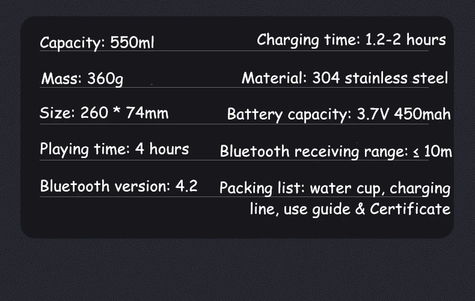Click the "304 stainless steel" material value
Screen dimensions: 475x301
pyautogui.click(x=380, y=78)
